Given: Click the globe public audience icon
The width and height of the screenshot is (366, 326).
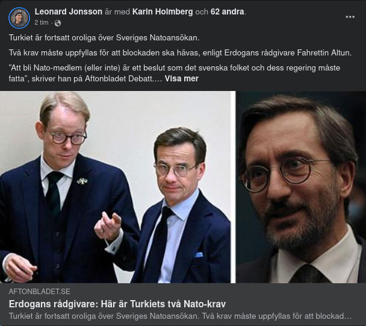Looking at the screenshot, I should 58,23.
